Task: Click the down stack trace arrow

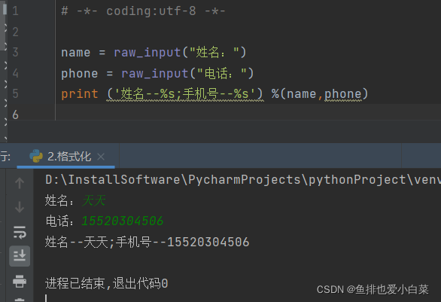Action: click(x=20, y=207)
